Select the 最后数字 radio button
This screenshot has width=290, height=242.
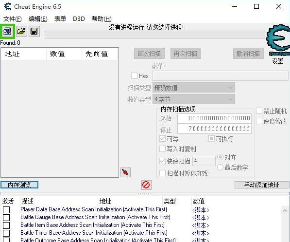pyautogui.click(x=220, y=168)
